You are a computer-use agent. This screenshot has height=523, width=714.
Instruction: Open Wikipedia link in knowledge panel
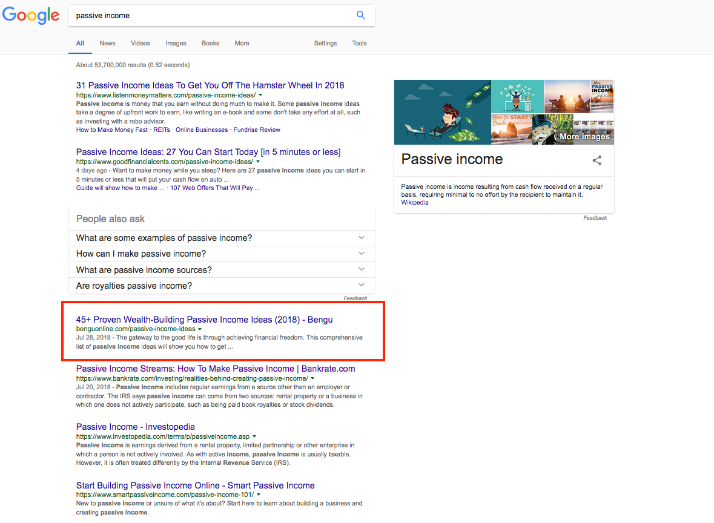[x=415, y=203]
